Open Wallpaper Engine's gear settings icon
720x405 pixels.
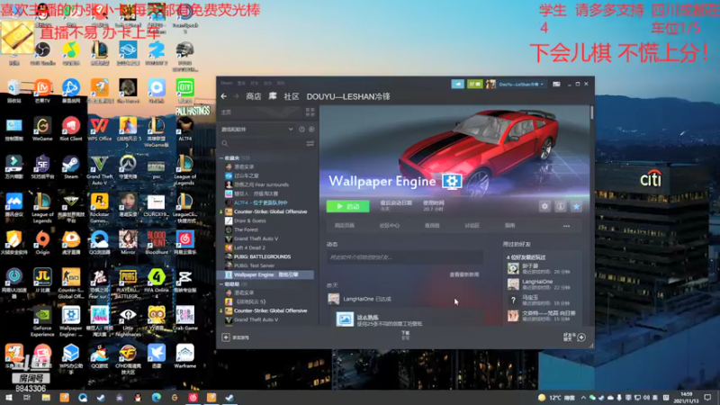tap(544, 207)
